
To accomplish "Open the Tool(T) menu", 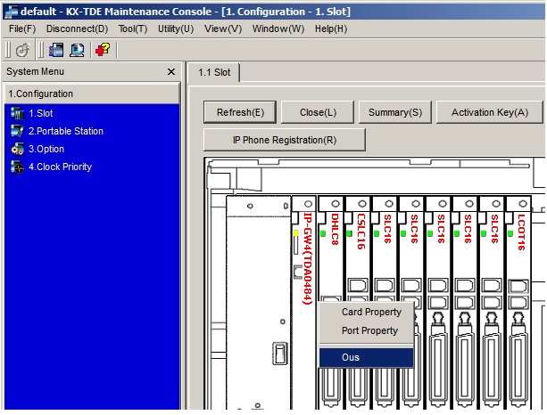I will click(133, 28).
